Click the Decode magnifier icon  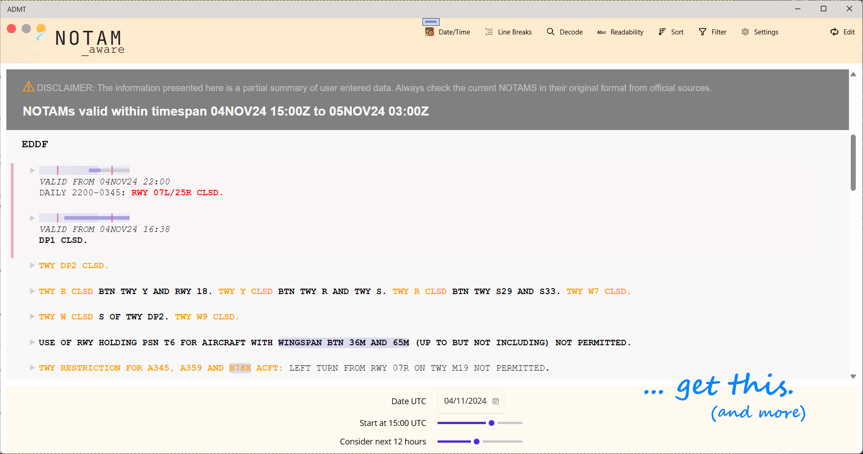click(x=550, y=32)
